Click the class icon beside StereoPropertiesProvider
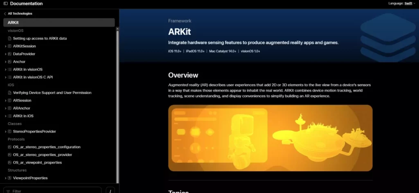This screenshot has height=193, width=419. point(10,131)
